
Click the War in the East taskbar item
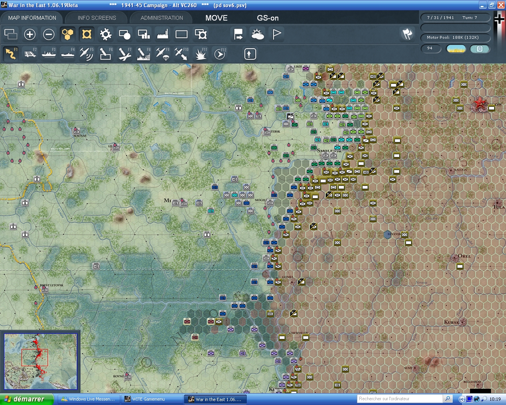[216, 399]
